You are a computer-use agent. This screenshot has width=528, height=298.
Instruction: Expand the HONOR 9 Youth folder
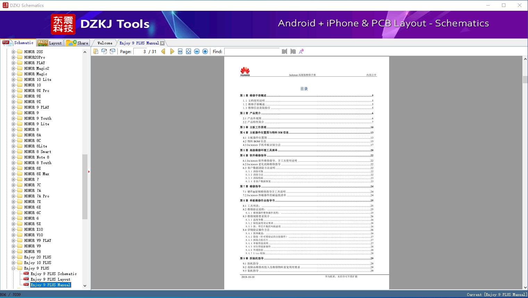(13, 118)
